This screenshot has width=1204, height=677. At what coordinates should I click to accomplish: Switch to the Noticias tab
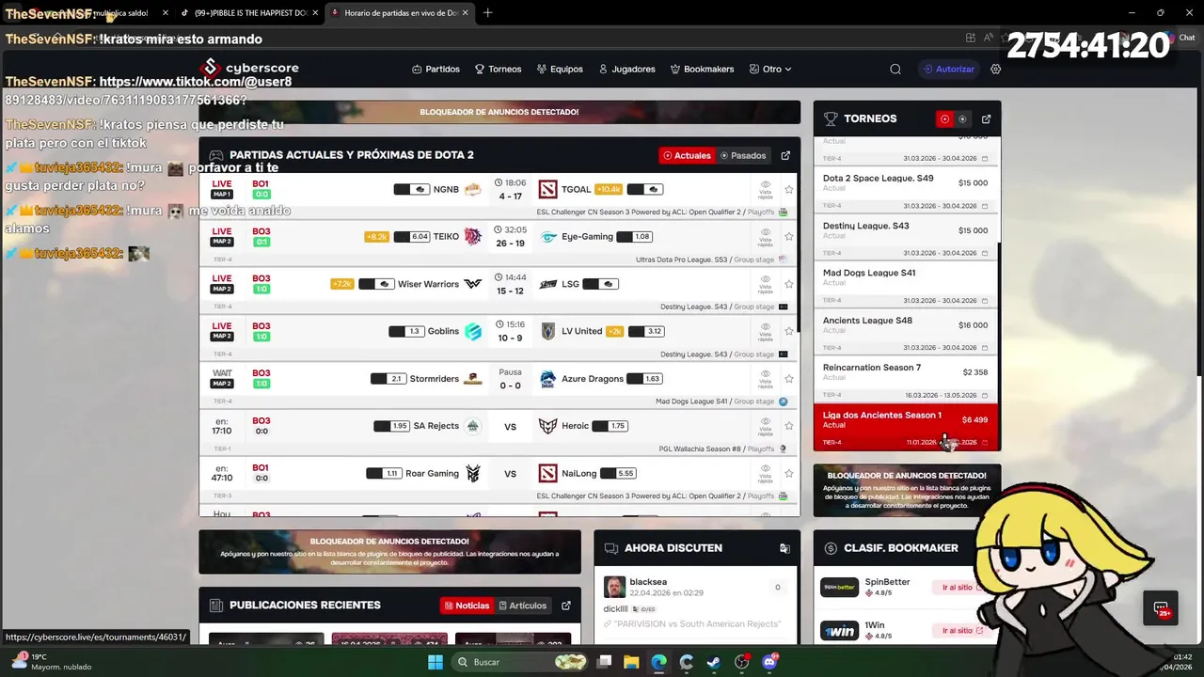(x=467, y=606)
